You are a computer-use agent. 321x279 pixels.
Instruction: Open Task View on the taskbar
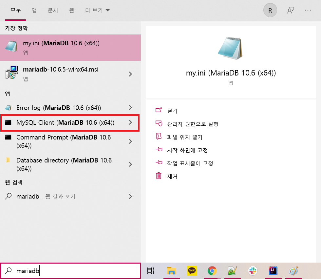click(x=150, y=271)
